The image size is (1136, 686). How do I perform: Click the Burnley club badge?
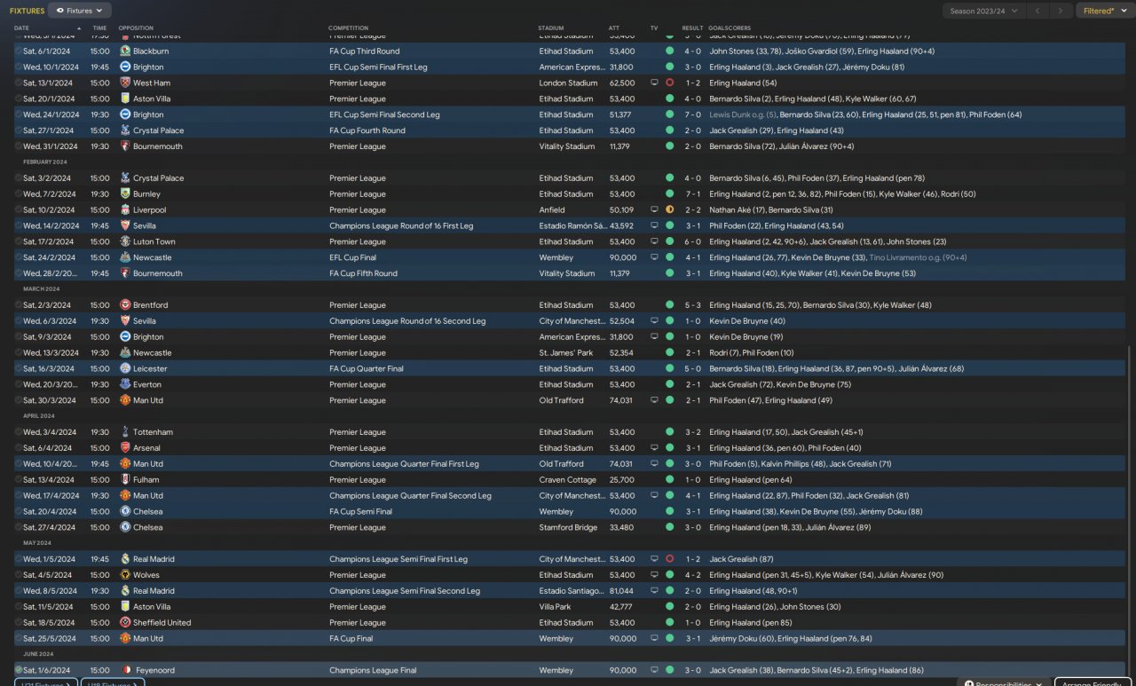125,194
